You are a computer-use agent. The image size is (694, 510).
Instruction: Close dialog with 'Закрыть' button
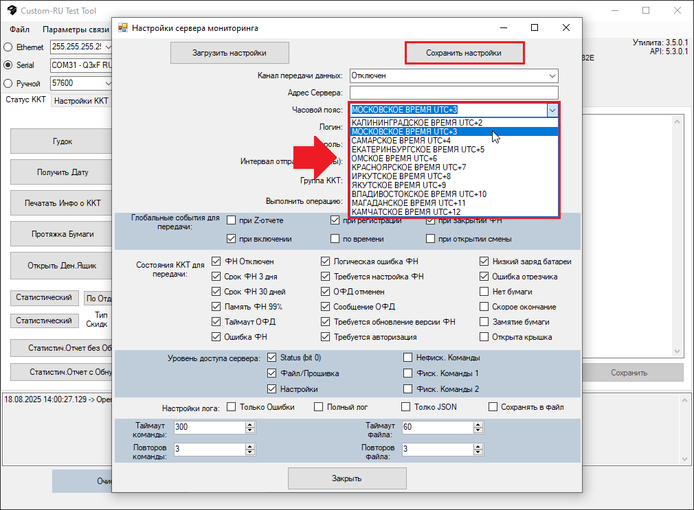pyautogui.click(x=346, y=478)
